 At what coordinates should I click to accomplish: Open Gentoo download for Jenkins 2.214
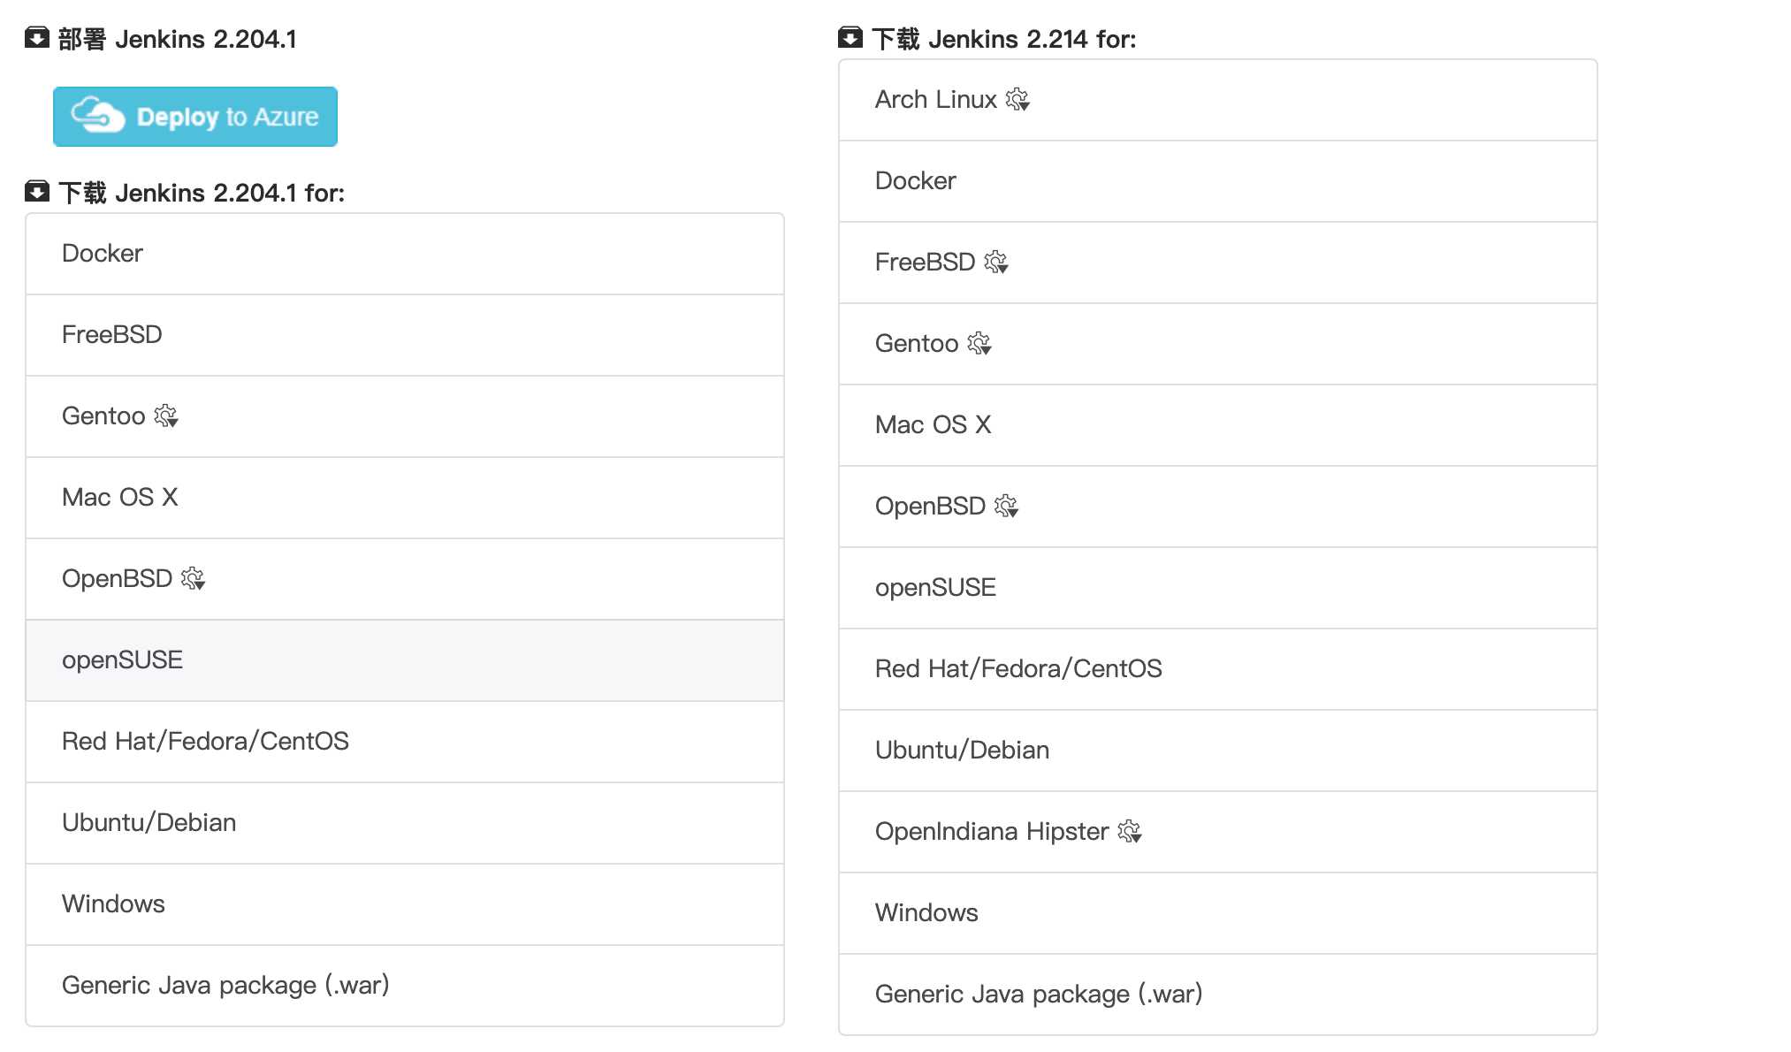(x=1218, y=344)
